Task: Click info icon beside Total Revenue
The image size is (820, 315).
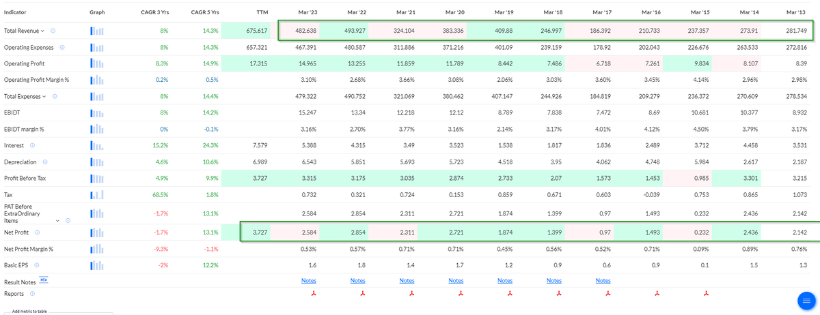Action: coord(53,31)
